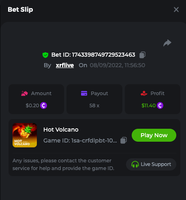
Task: Open Live Support chat
Action: (x=151, y=164)
